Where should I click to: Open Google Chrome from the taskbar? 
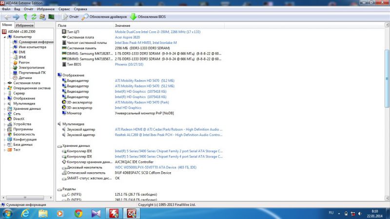[x=78, y=214]
